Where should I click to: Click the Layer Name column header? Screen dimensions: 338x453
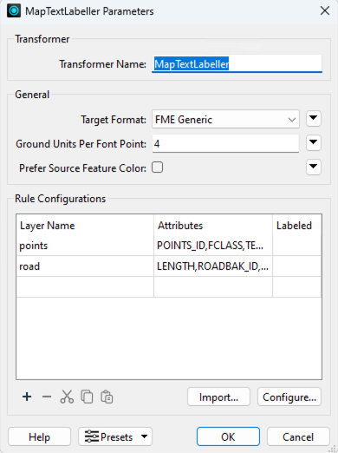(85, 226)
